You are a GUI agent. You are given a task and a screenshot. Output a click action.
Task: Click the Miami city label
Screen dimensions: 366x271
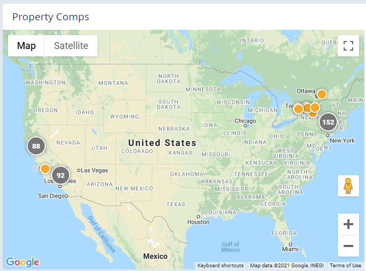[x=290, y=249]
